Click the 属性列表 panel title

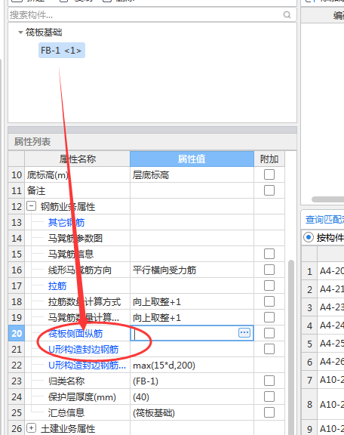[x=32, y=142]
